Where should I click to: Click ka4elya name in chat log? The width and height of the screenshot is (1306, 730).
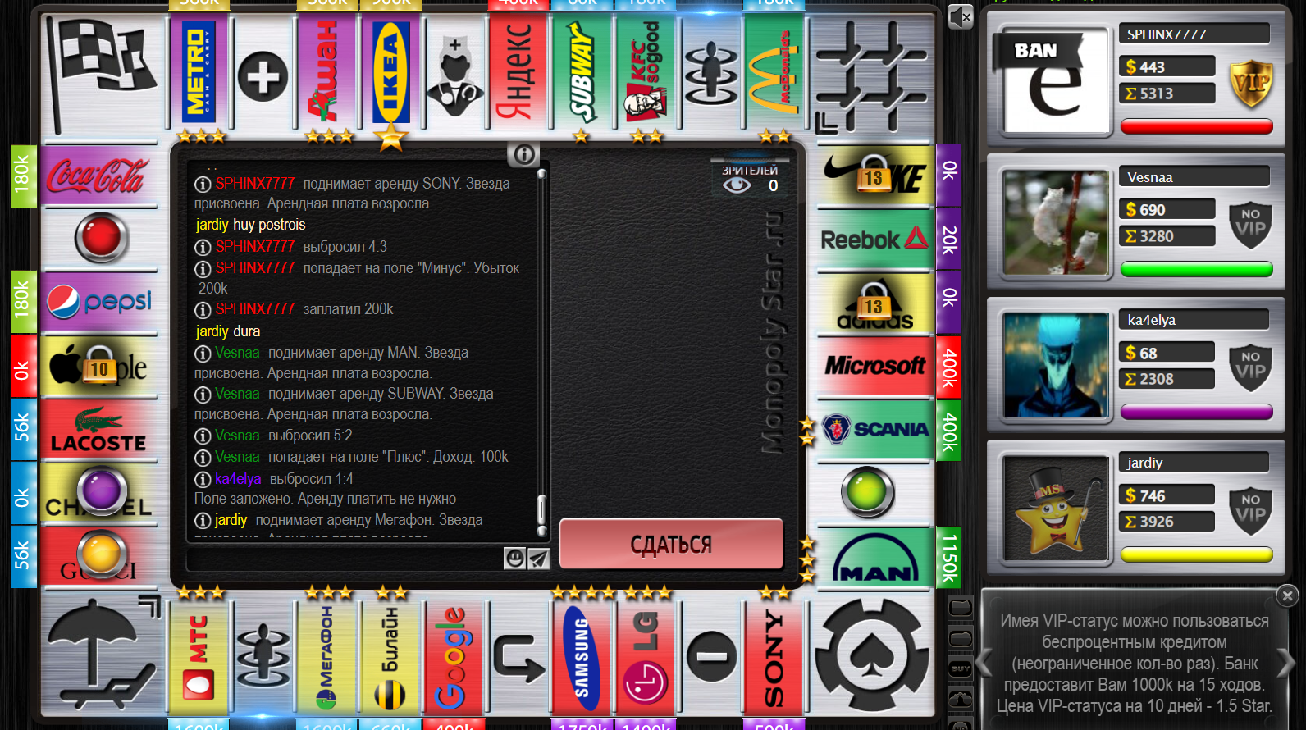[x=238, y=479]
